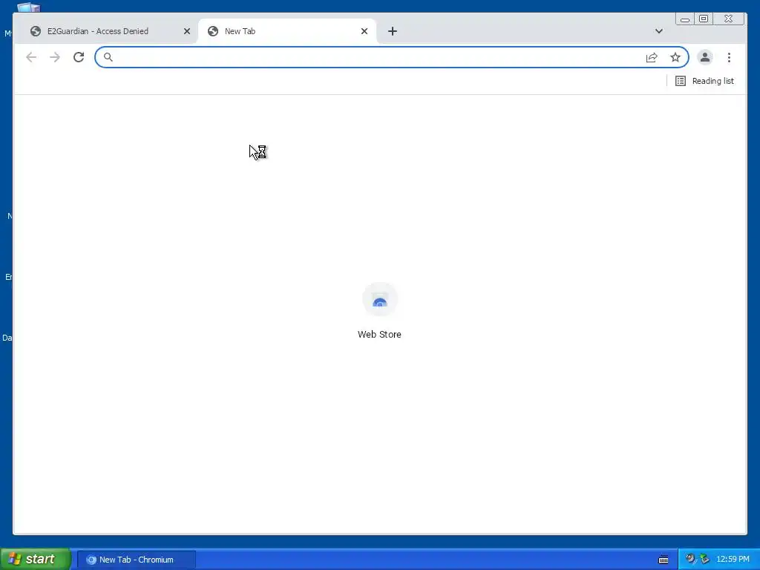Click the first system tray icon
This screenshot has width=760, height=570.
[691, 559]
